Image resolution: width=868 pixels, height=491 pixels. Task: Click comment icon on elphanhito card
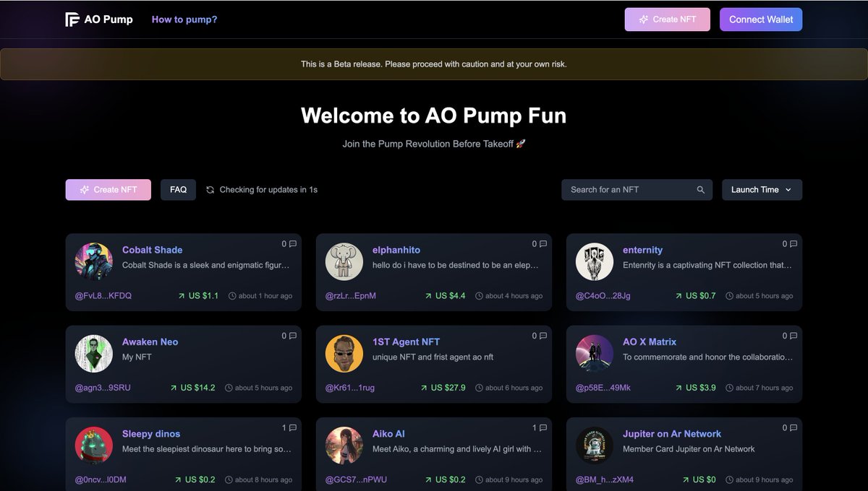coord(543,244)
